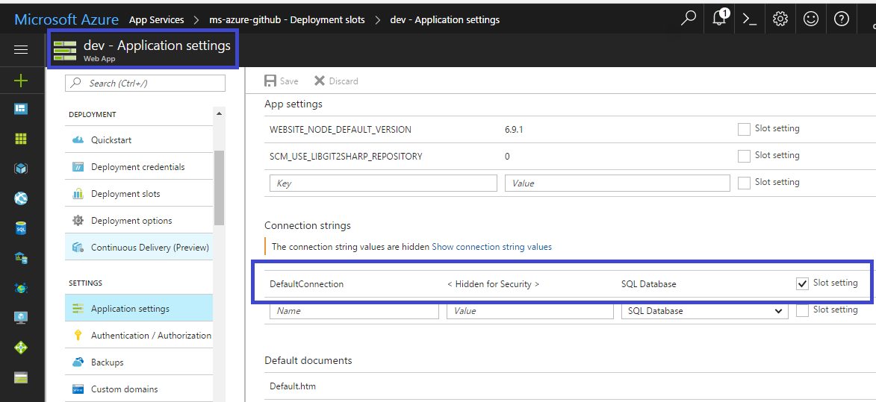This screenshot has width=876, height=402.
Task: Open portal settings gear icon
Action: (780, 19)
